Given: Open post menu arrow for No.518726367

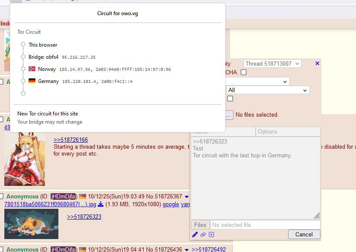Looking at the screenshot, I should (x=186, y=197).
